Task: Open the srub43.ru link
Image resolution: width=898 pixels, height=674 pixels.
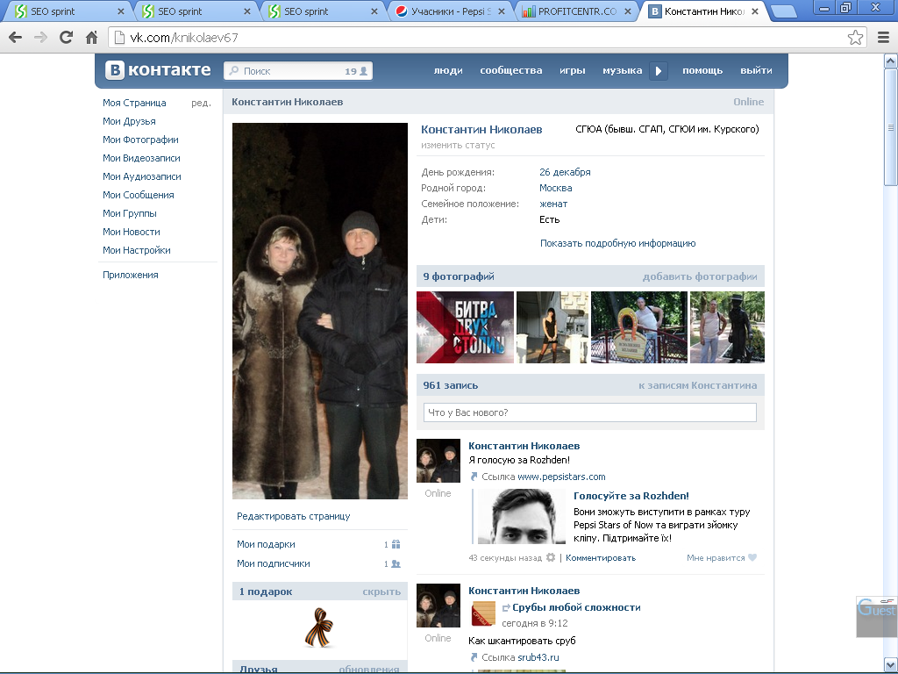Action: tap(538, 658)
